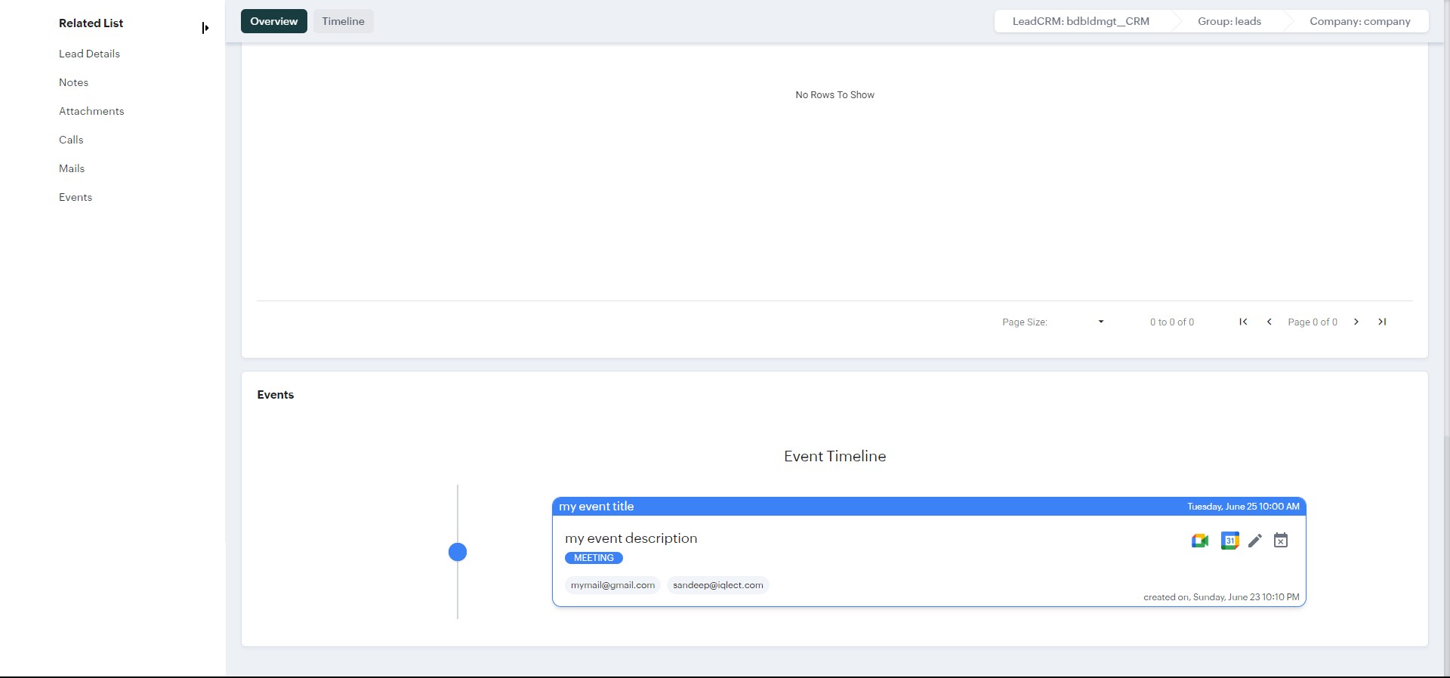This screenshot has width=1450, height=678.
Task: Go to first page of the table
Action: coord(1243,322)
